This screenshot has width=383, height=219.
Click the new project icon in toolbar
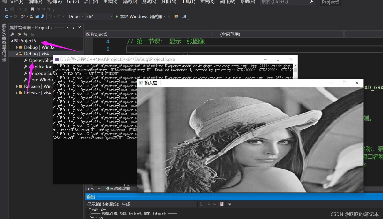pyautogui.click(x=23, y=17)
